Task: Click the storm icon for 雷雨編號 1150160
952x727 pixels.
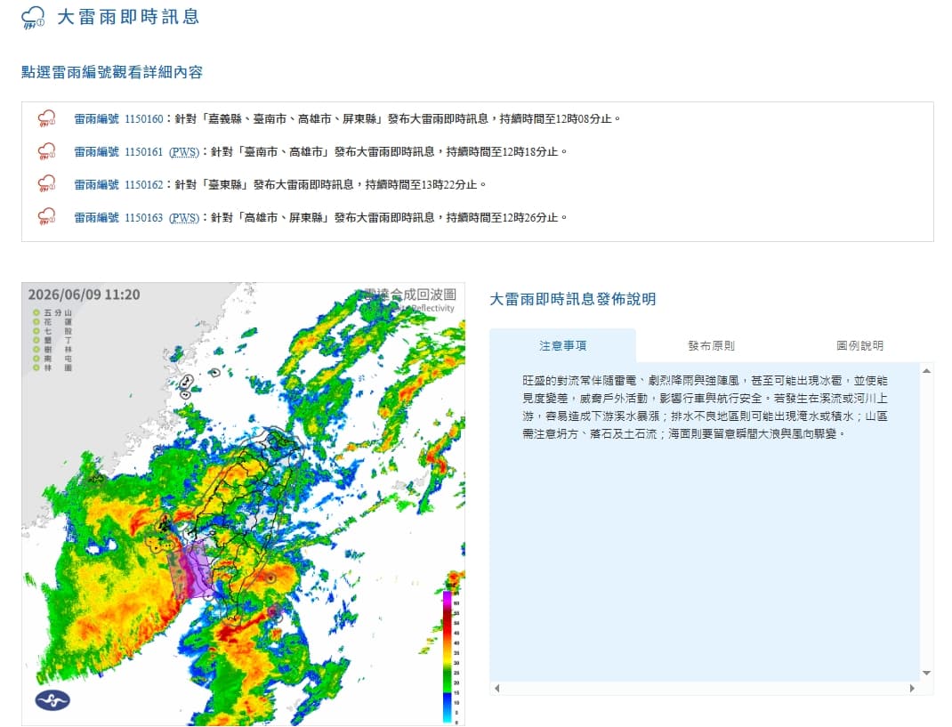Action: (47, 118)
